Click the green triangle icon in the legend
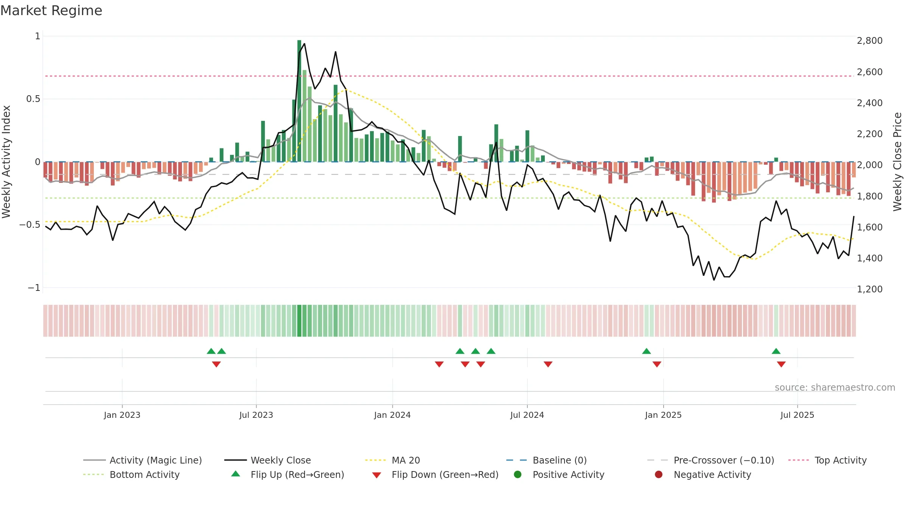The height and width of the screenshot is (510, 908). [235, 474]
